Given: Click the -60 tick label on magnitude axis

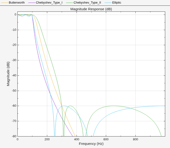Looking at the screenshot, I should (x=14, y=106).
